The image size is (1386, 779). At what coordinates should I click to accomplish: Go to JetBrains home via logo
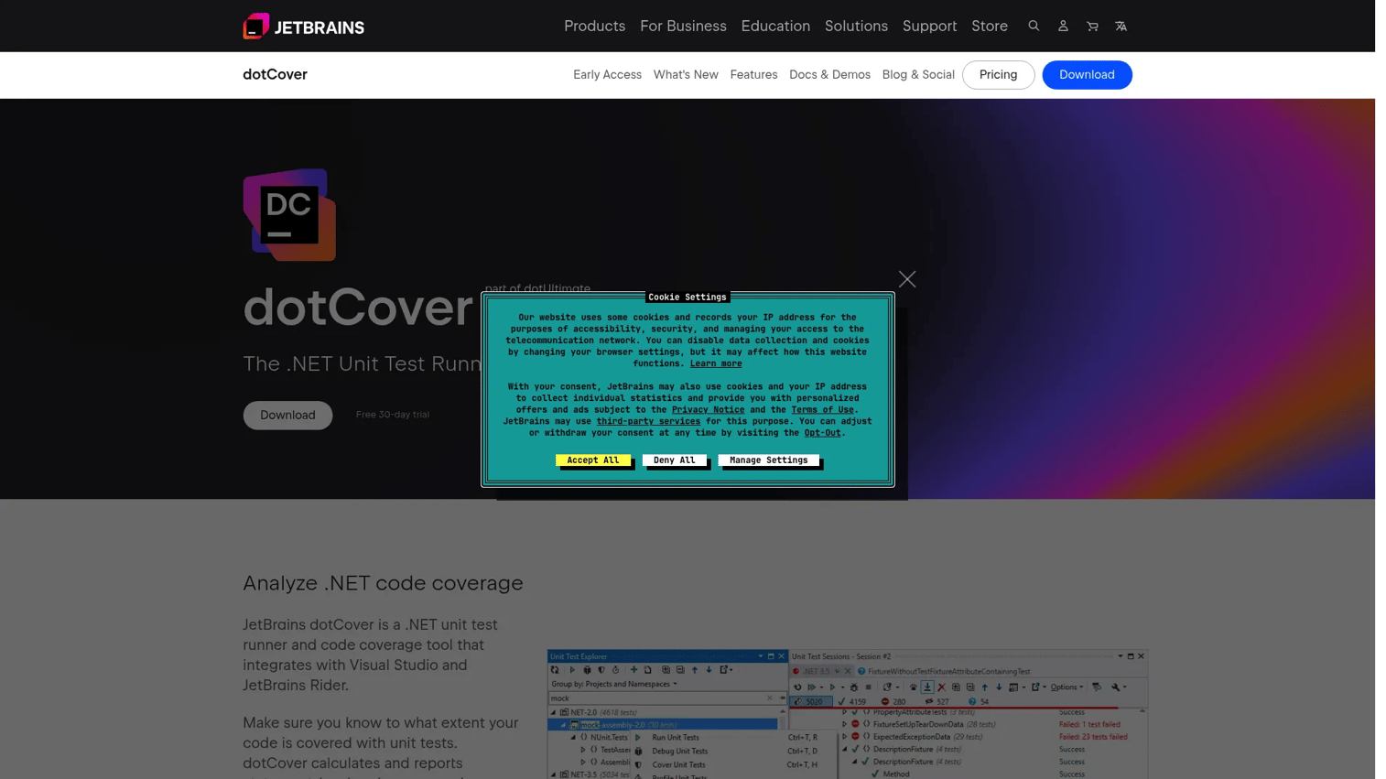coord(303,27)
